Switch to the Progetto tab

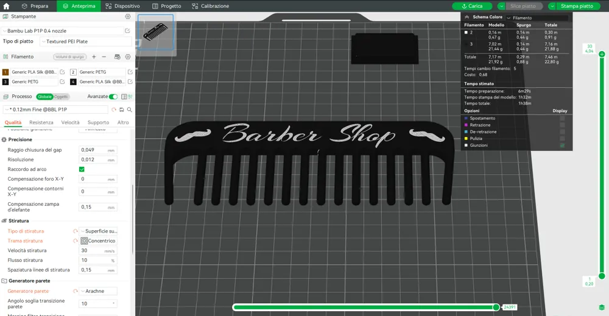[x=167, y=6]
